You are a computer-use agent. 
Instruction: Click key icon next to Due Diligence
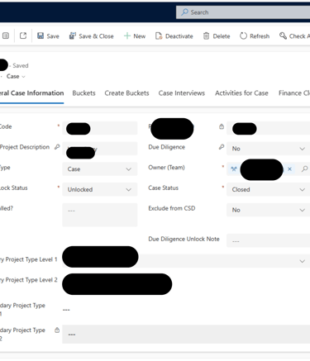click(x=222, y=147)
